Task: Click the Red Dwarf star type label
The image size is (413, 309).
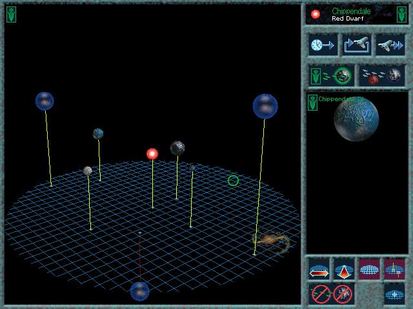Action: 348,19
